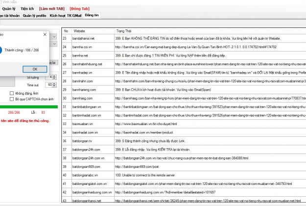This screenshot has width=306, height=206.
Task: Click the green progress bar
Action: click(28, 106)
